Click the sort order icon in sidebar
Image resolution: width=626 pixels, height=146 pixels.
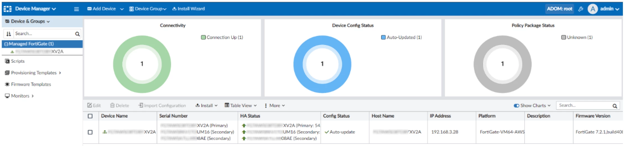click(x=9, y=34)
